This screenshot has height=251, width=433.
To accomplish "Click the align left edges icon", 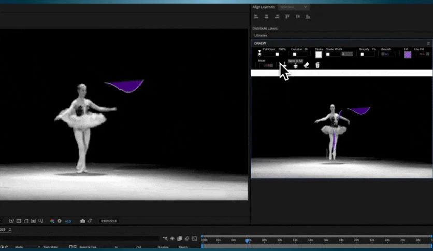I will click(x=256, y=17).
